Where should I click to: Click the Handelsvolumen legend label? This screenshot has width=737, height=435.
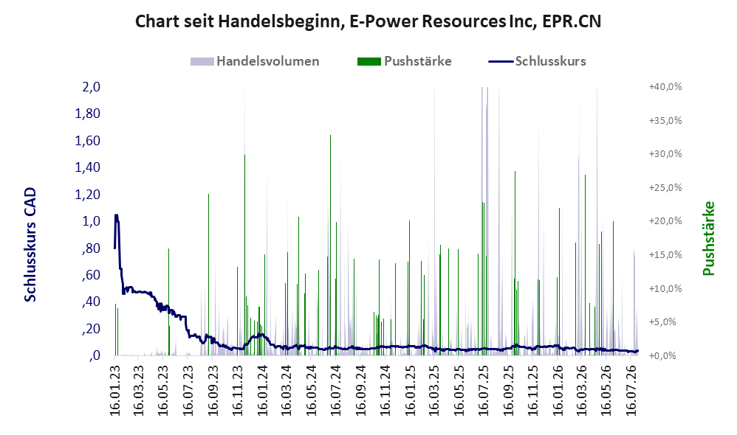268,61
